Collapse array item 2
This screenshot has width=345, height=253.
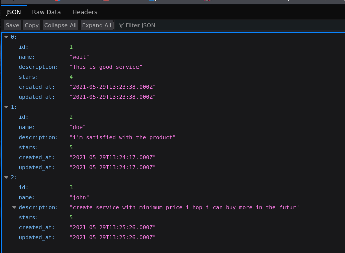[x=6, y=177]
